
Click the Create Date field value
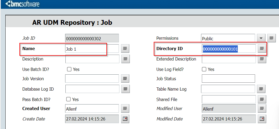coord(92,119)
